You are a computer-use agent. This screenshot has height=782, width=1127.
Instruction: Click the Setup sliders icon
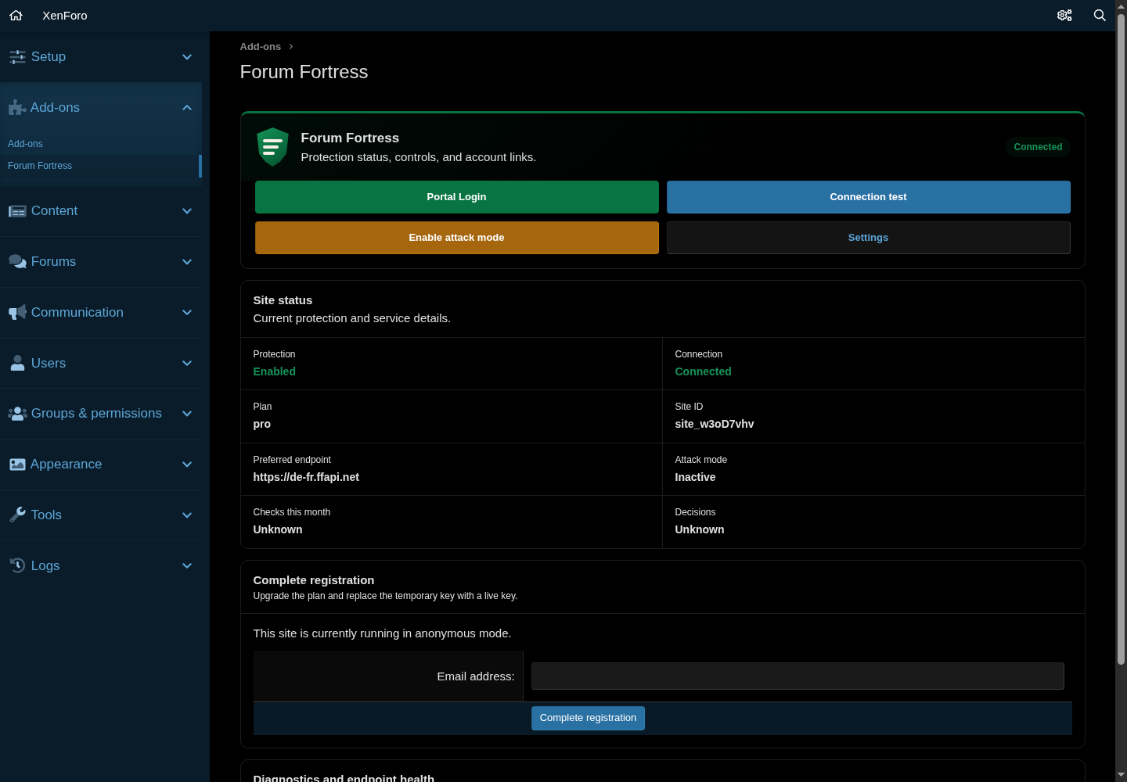(17, 57)
